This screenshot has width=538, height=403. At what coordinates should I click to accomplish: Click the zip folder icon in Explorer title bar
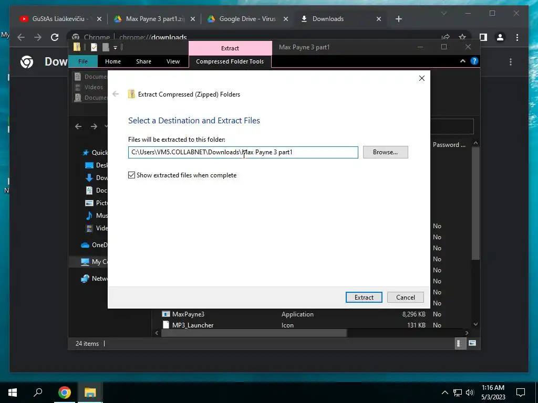77,47
